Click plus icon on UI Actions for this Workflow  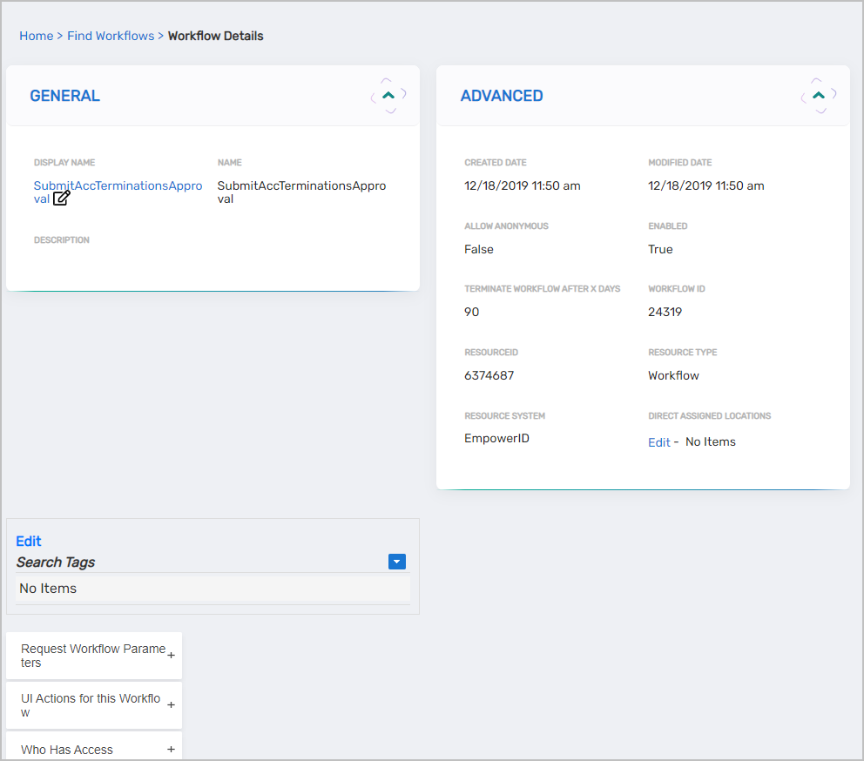[x=171, y=705]
